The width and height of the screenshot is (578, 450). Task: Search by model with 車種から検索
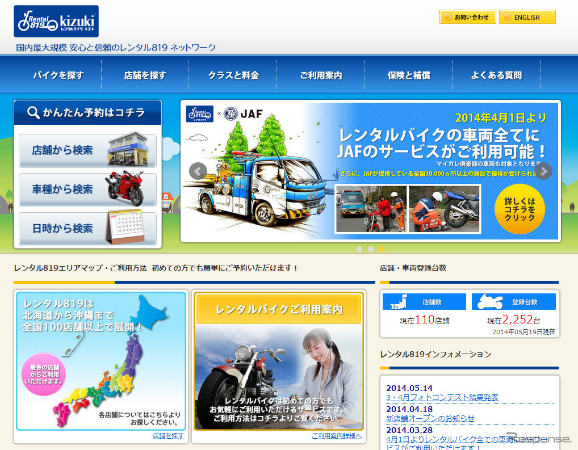point(88,190)
